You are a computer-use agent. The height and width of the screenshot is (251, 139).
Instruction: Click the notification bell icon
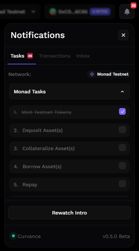coord(127,12)
